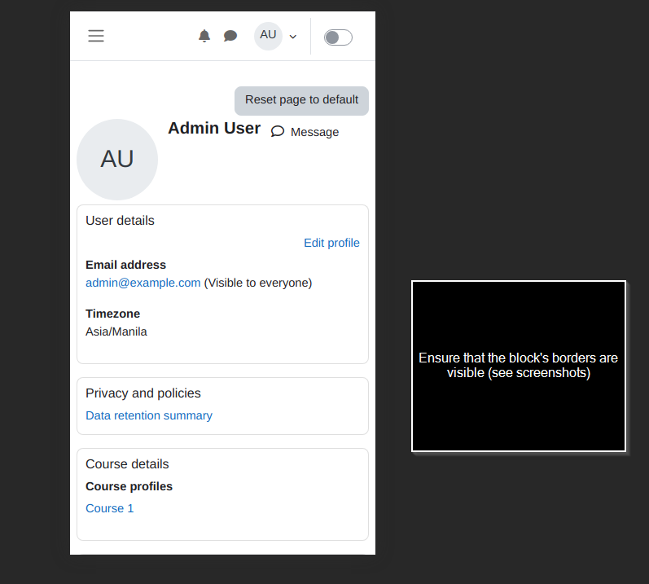Viewport: 649px width, 584px height.
Task: Click the Admin User heading
Action: pyautogui.click(x=214, y=129)
